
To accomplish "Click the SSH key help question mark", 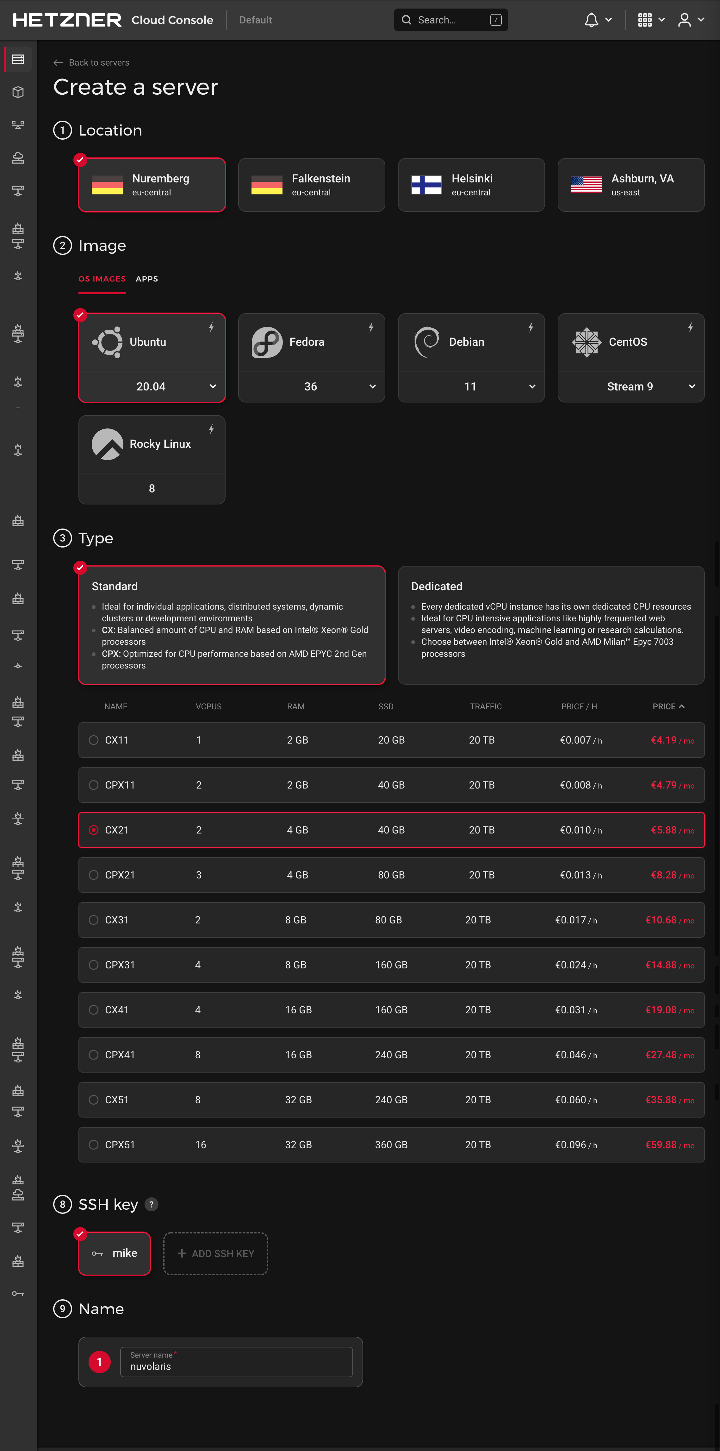I will (x=151, y=1204).
